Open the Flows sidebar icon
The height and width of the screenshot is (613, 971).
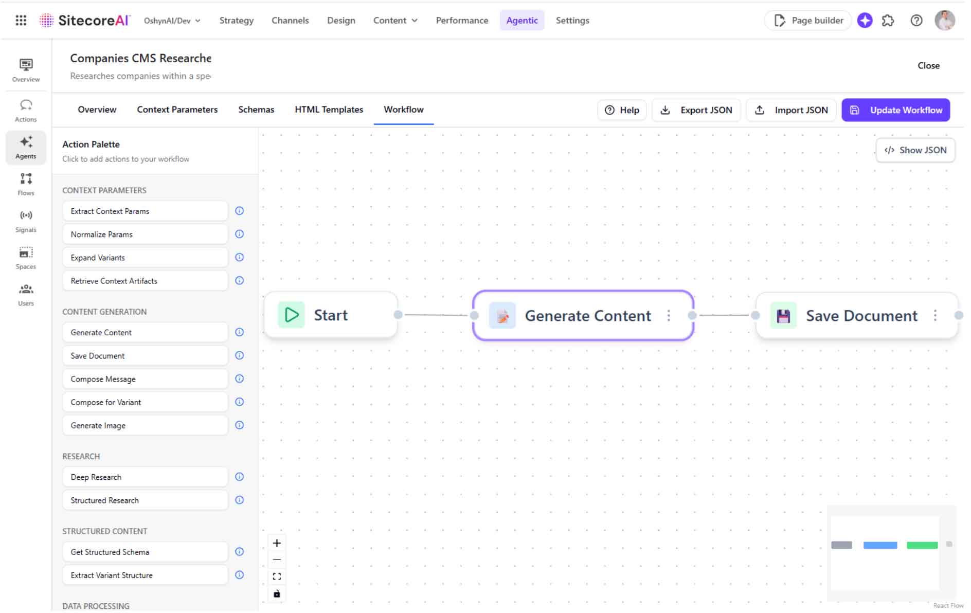point(26,185)
